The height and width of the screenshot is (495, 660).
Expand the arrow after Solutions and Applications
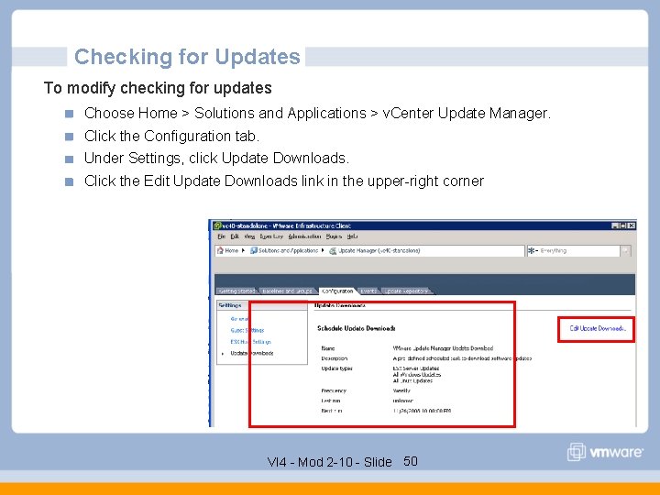(323, 250)
